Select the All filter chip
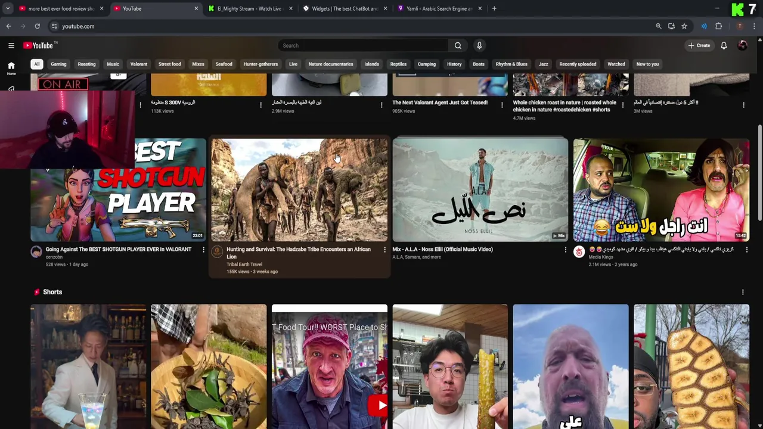 click(x=37, y=64)
